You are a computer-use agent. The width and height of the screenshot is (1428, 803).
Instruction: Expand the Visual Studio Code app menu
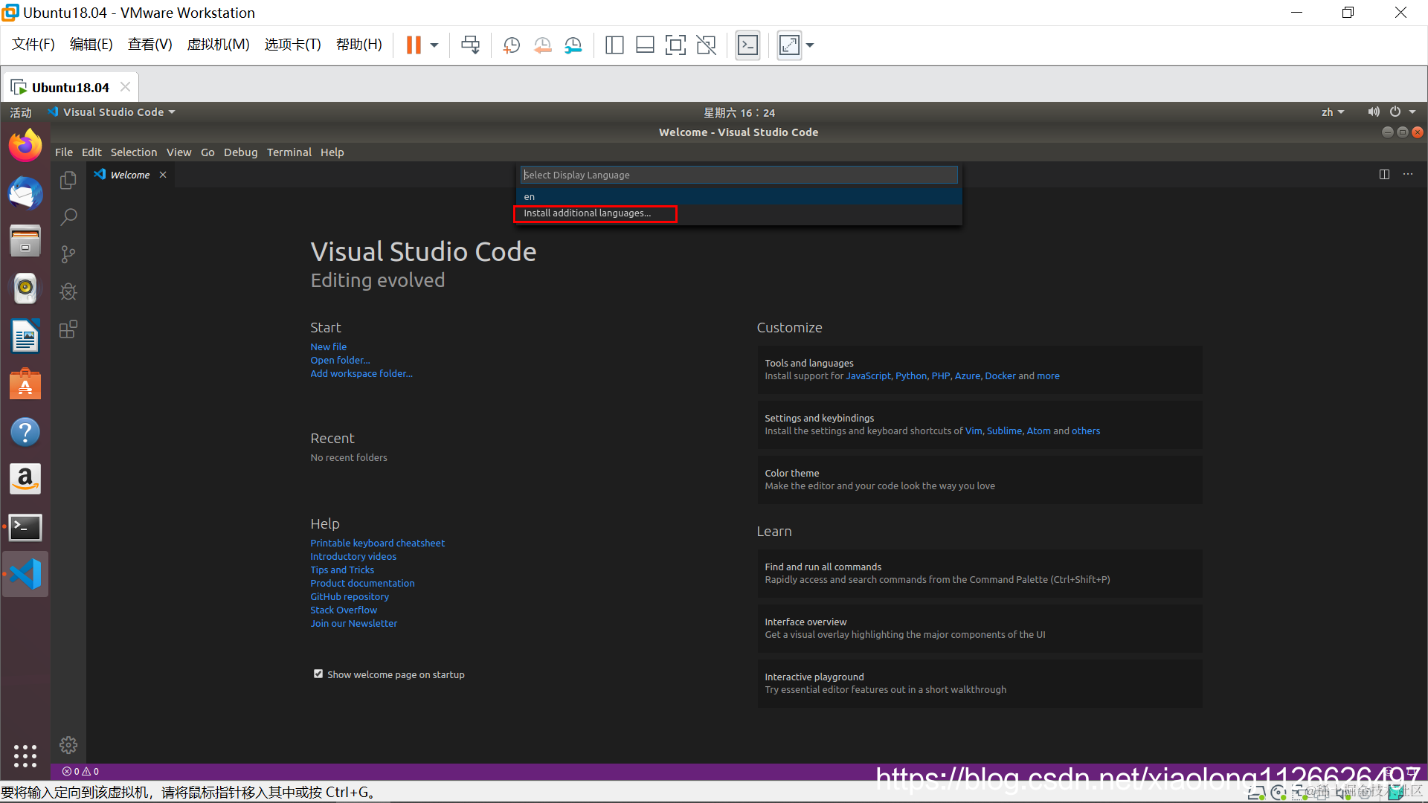113,112
